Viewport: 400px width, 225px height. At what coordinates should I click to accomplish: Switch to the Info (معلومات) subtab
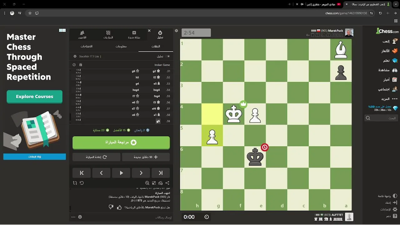121,46
